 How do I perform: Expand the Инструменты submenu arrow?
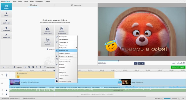76,48
